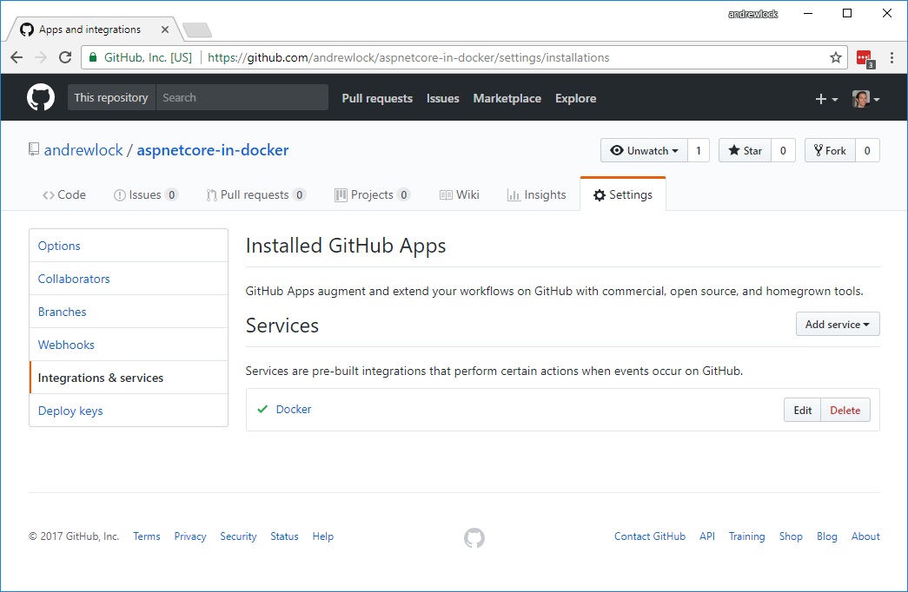Open the Add service dropdown

(838, 324)
